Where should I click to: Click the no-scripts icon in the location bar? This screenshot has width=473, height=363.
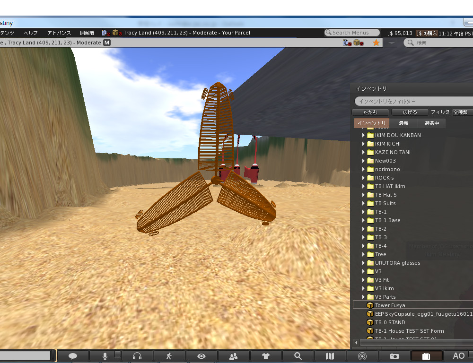click(347, 43)
